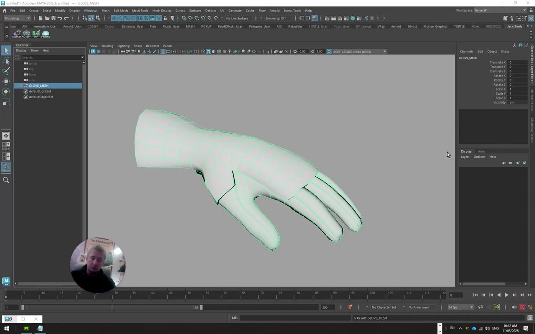
Task: Select the arrow Select tool in toolbox
Action: (x=6, y=51)
